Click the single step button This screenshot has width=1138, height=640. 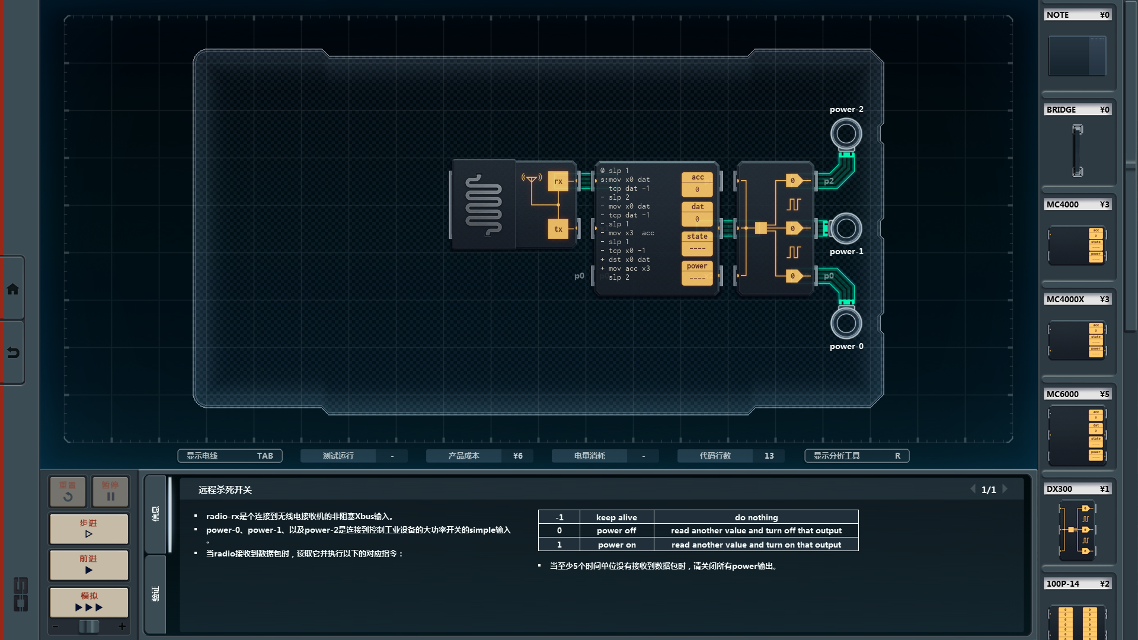[89, 529]
